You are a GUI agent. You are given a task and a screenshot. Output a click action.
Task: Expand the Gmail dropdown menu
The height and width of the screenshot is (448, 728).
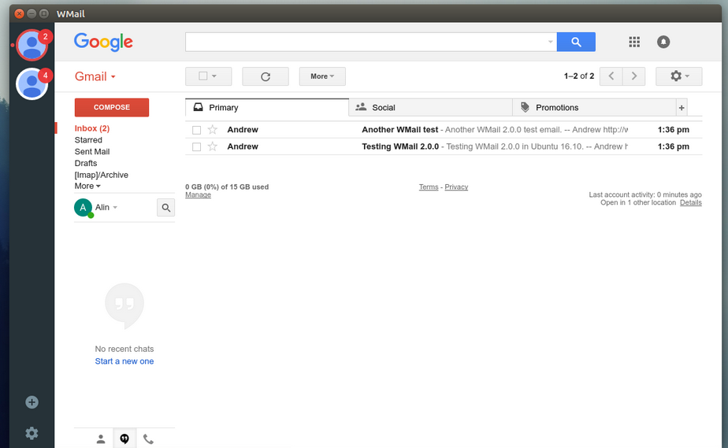coord(95,76)
